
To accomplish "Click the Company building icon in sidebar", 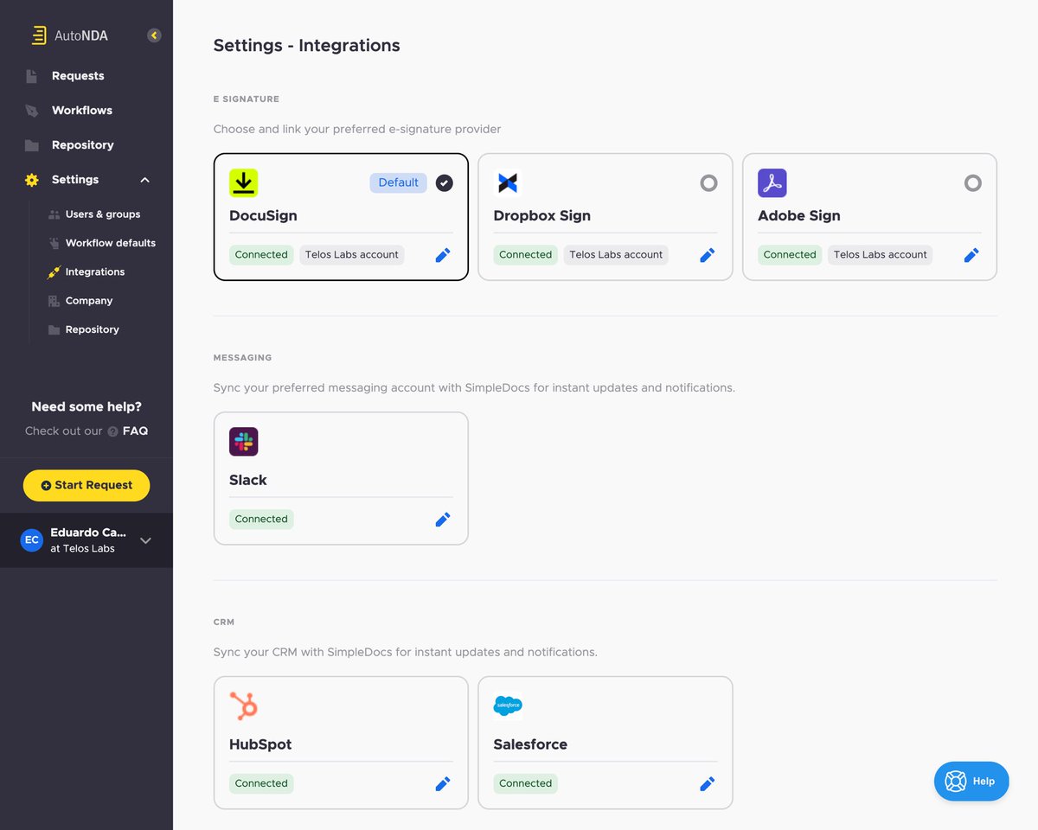I will pos(54,301).
